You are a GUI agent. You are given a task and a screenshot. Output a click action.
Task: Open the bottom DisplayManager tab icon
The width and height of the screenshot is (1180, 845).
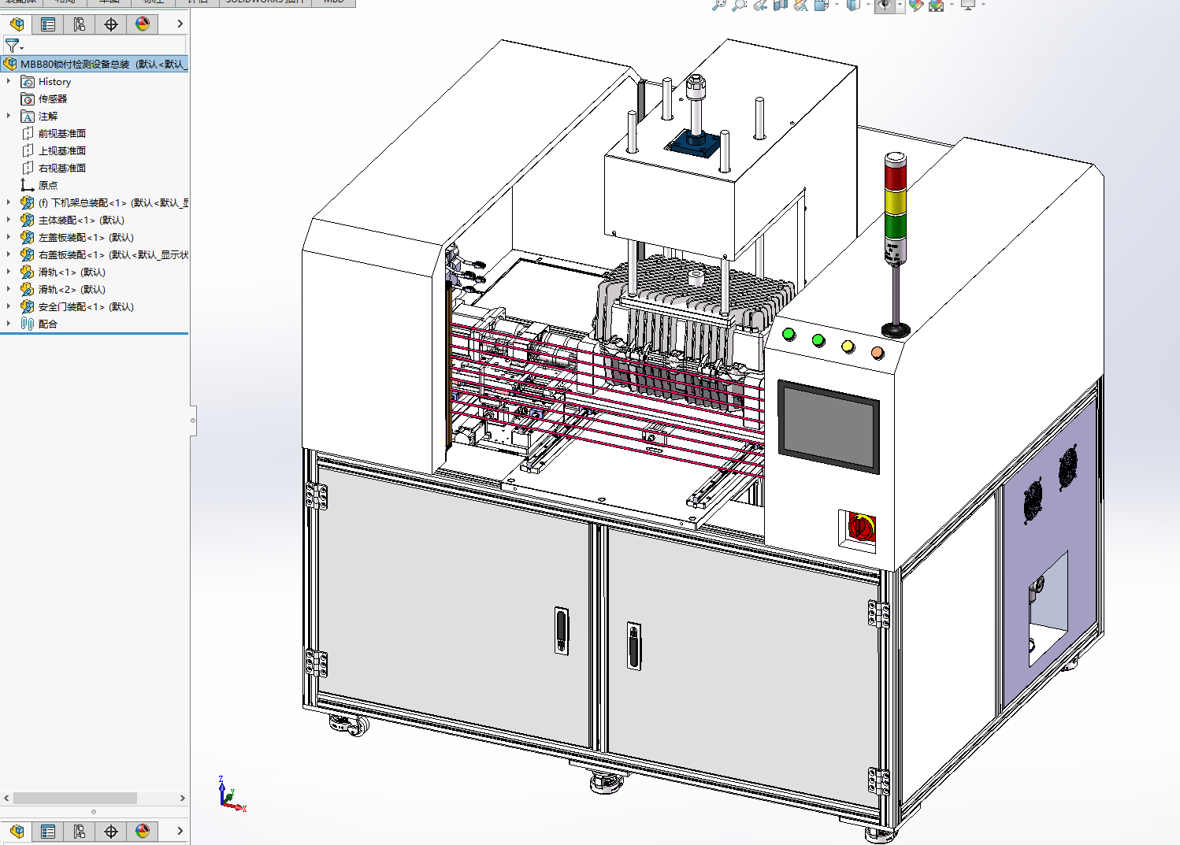click(143, 832)
